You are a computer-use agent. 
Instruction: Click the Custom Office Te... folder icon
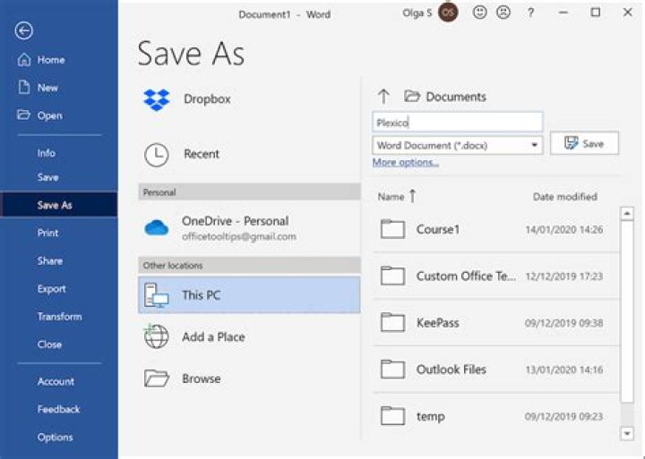click(392, 276)
